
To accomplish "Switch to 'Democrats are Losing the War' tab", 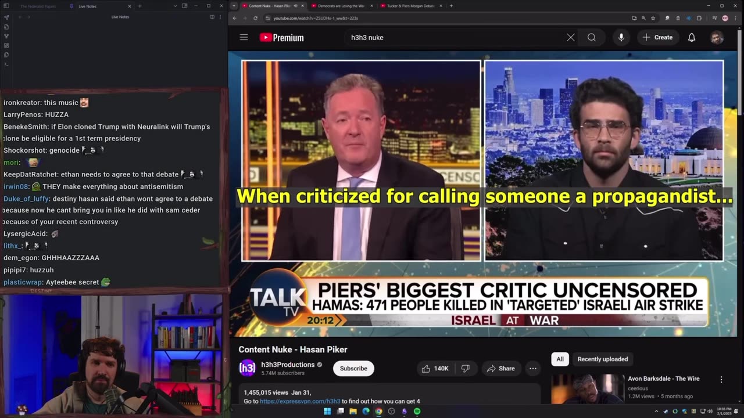I will point(341,6).
